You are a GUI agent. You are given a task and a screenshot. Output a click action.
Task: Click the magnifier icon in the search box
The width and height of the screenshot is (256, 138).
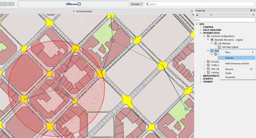(x=147, y=4)
